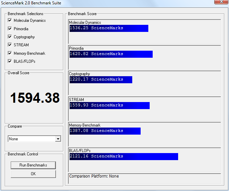Click the Benchmark Score group label
The image size is (229, 191).
82,14
